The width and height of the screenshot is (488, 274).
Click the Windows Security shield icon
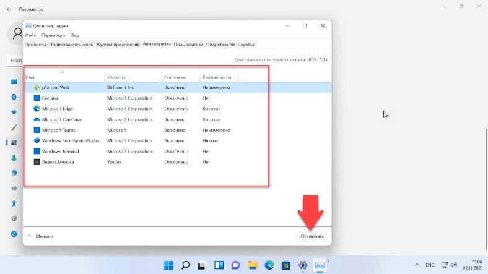(37, 140)
